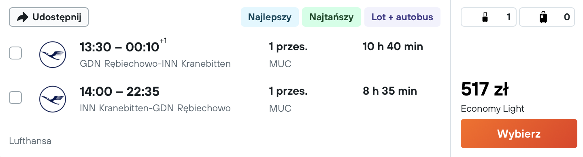Open checked baggage count box showing 0
Screen dimensions: 583x157
[547, 17]
